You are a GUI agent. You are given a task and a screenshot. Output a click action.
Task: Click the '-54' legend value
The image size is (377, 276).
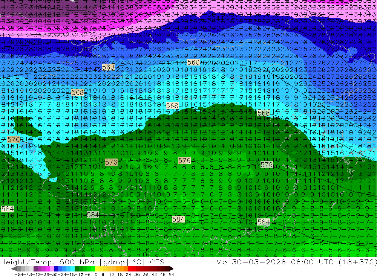pyautogui.click(x=19, y=274)
